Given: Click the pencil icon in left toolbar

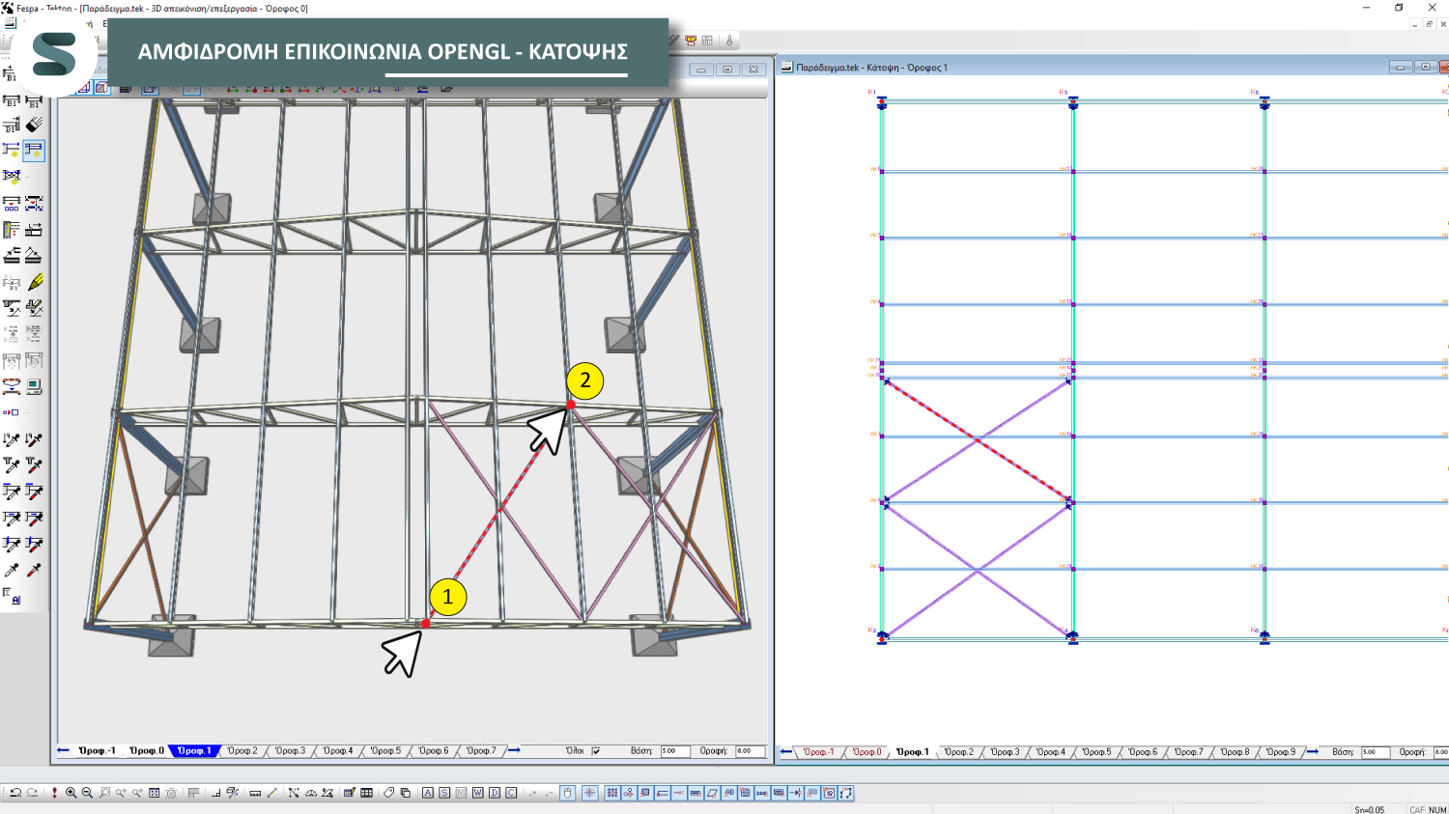Looking at the screenshot, I should point(36,282).
